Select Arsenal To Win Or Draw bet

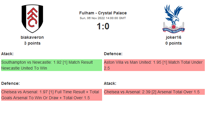point(51,95)
